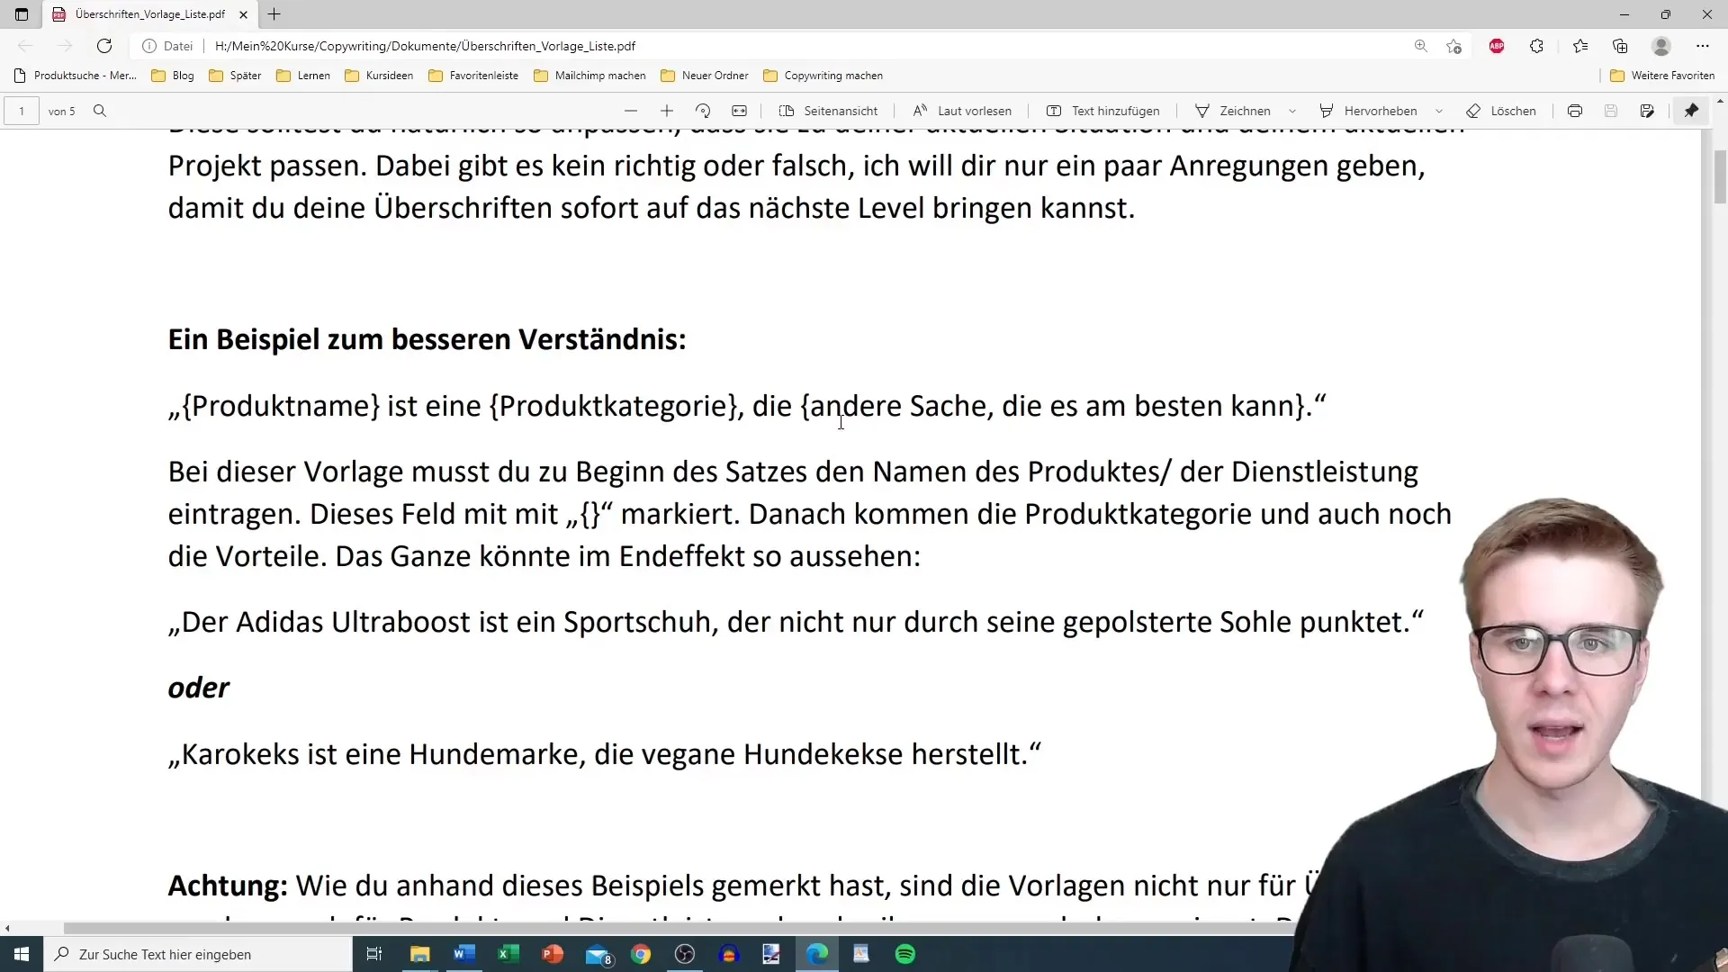Click the vertical scrollbar thumb

click(x=1720, y=177)
